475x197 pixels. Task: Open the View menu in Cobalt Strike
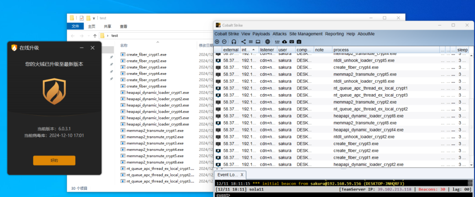(246, 34)
